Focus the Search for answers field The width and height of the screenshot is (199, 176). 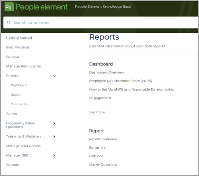click(x=101, y=22)
